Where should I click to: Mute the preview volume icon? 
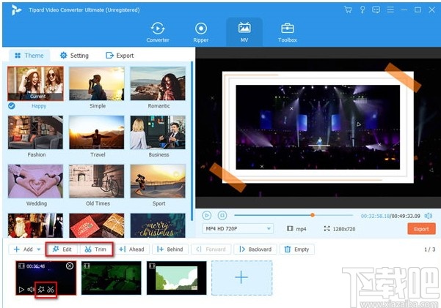pyautogui.click(x=429, y=216)
